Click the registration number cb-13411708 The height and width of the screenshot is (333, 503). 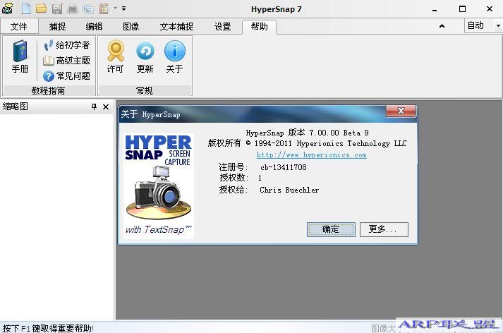click(x=284, y=167)
